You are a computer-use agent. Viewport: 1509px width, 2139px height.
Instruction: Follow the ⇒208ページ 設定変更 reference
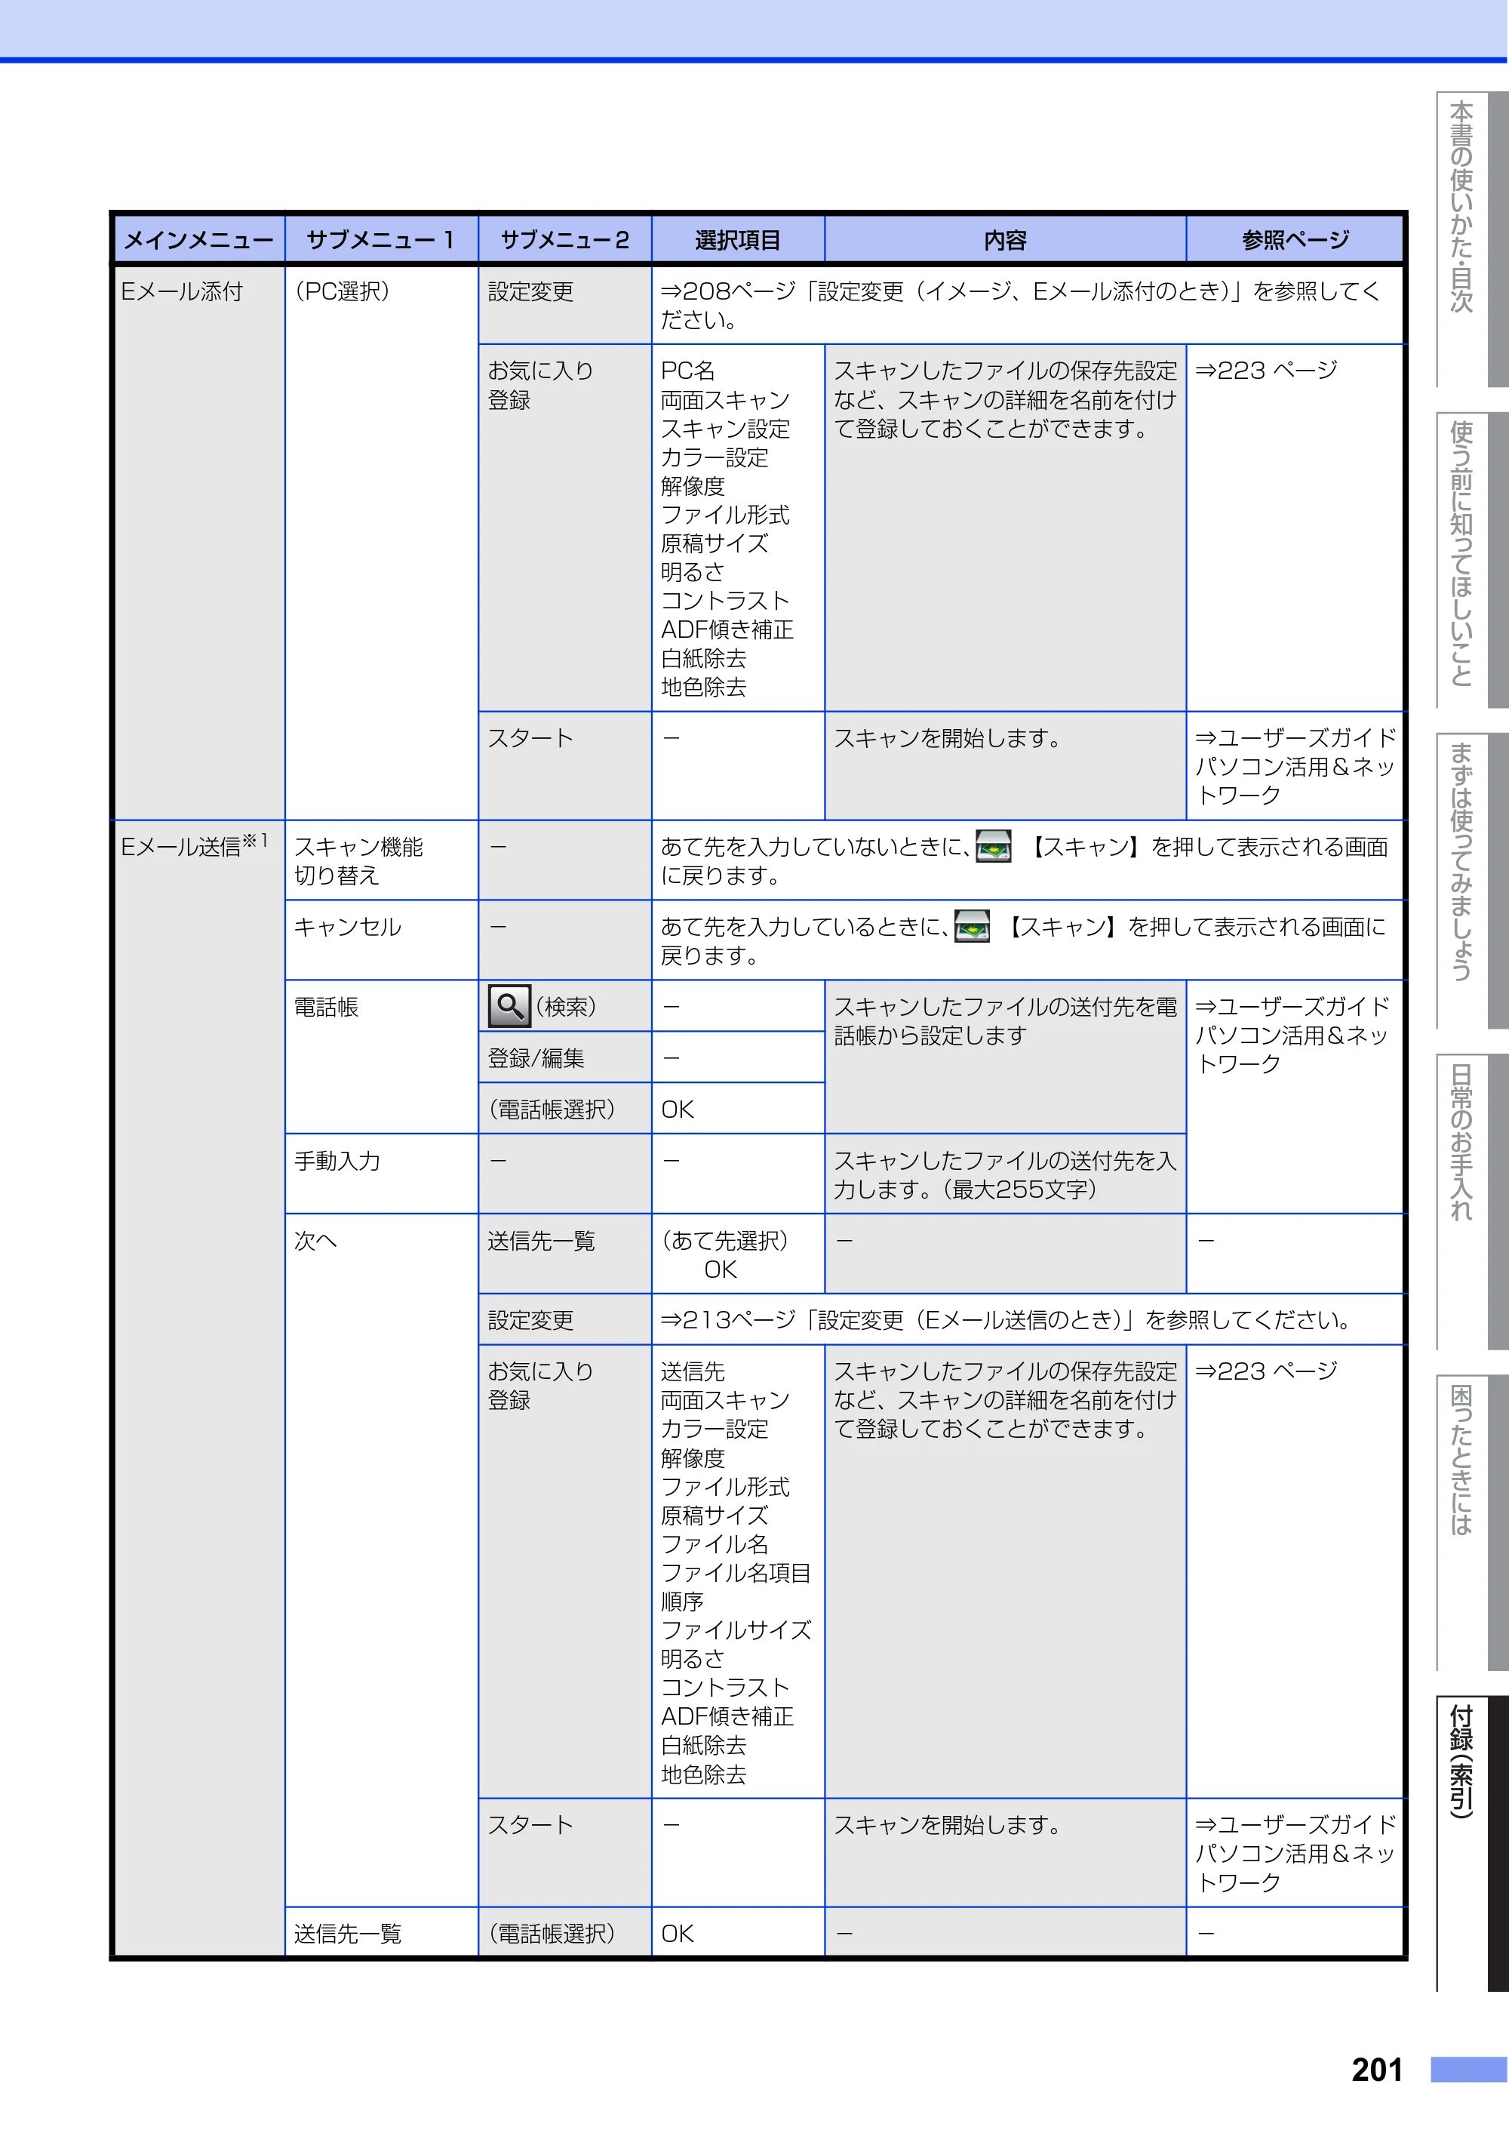(x=1020, y=306)
